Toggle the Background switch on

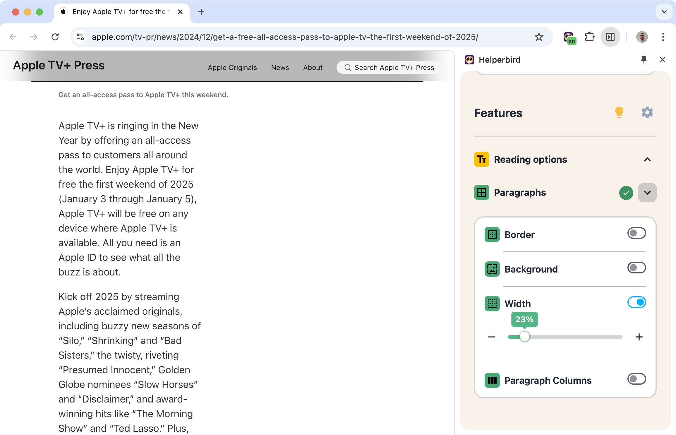636,268
